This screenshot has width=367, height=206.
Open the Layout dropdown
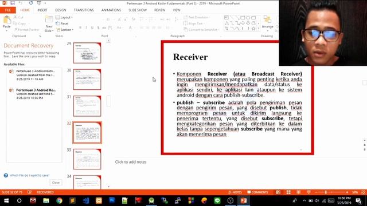point(64,18)
